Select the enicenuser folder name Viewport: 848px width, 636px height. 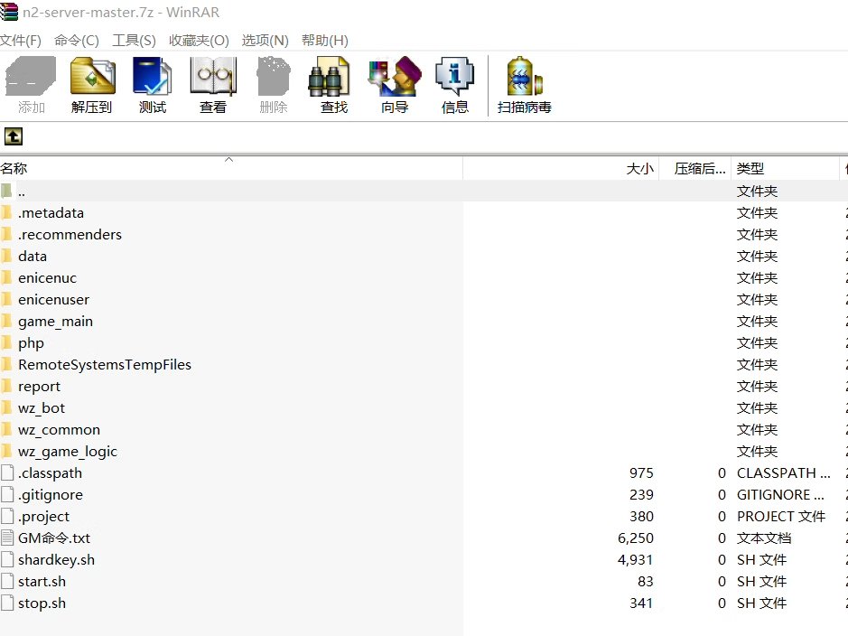53,300
